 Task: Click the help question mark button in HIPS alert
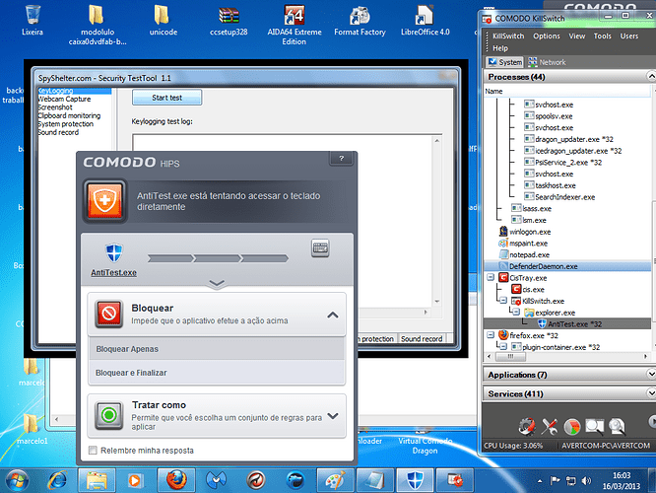(x=342, y=159)
